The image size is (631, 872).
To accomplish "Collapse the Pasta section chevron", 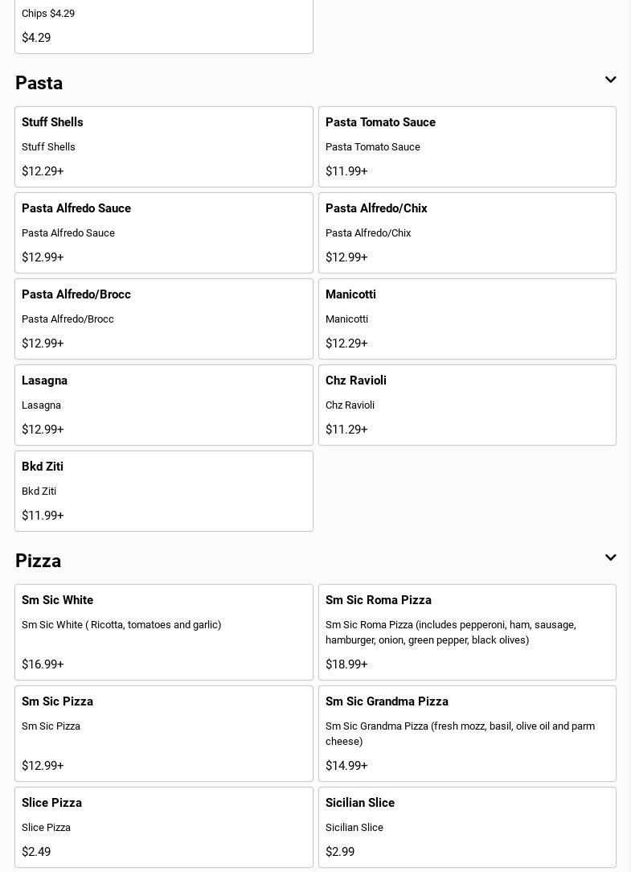I will (x=610, y=80).
